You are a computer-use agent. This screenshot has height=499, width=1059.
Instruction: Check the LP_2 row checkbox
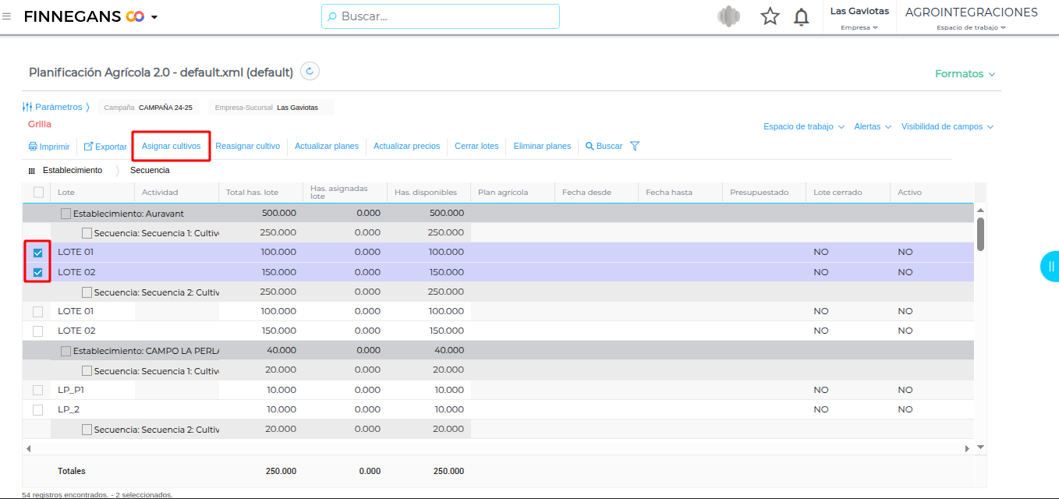[x=37, y=409]
